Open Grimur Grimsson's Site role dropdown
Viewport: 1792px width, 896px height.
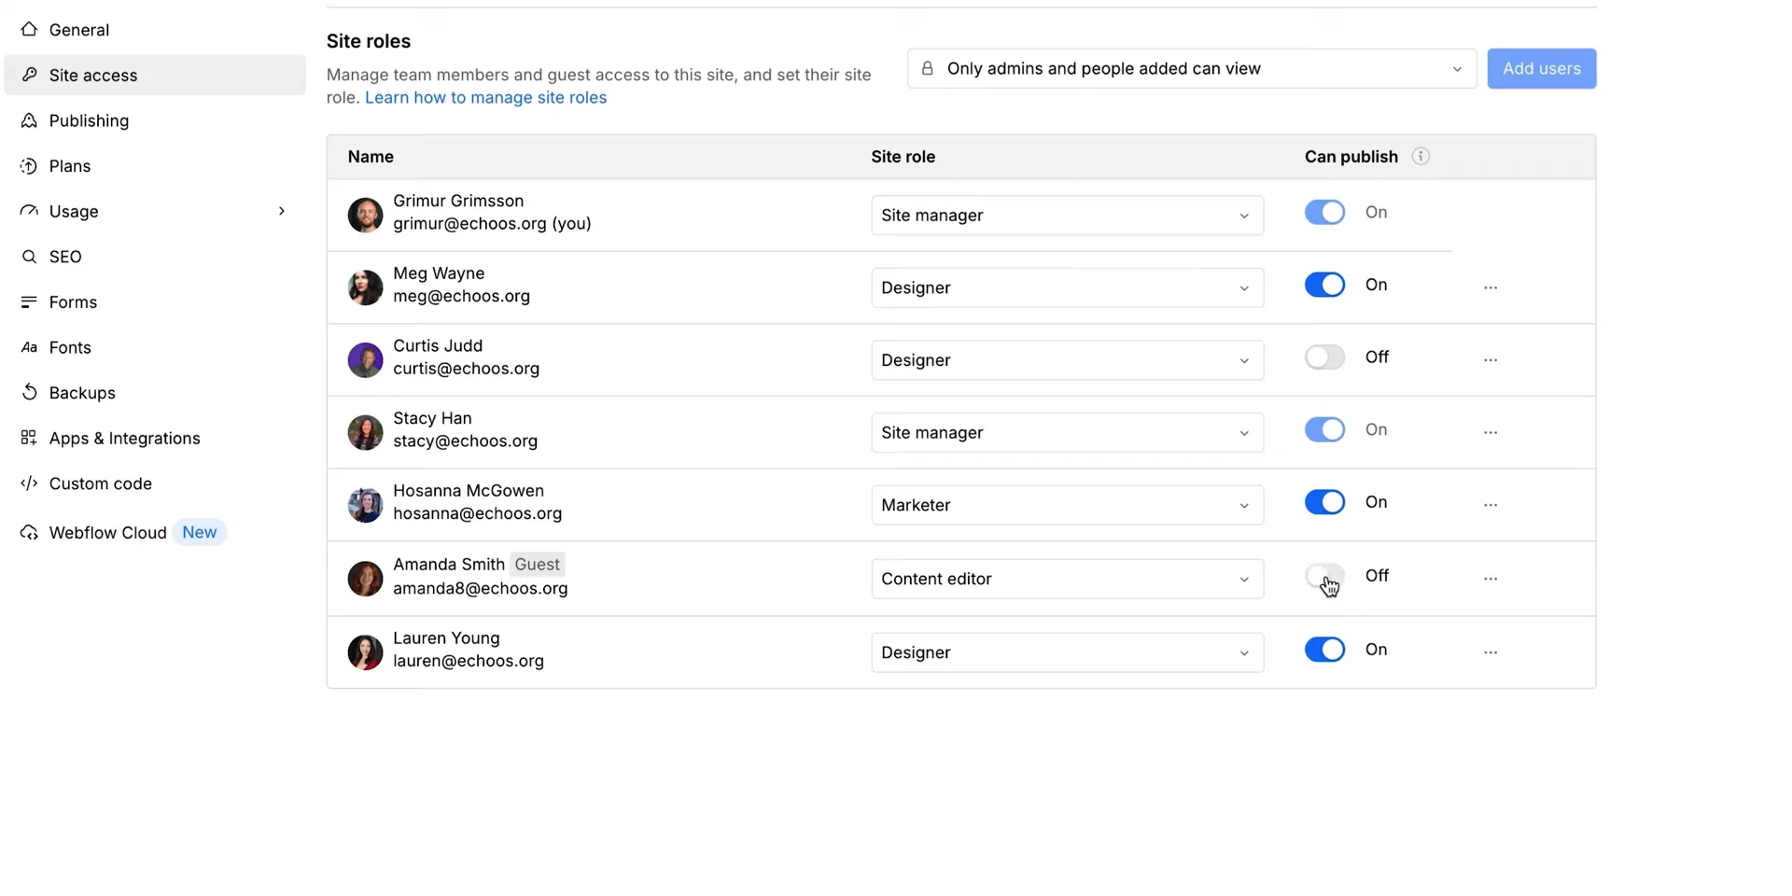tap(1068, 215)
